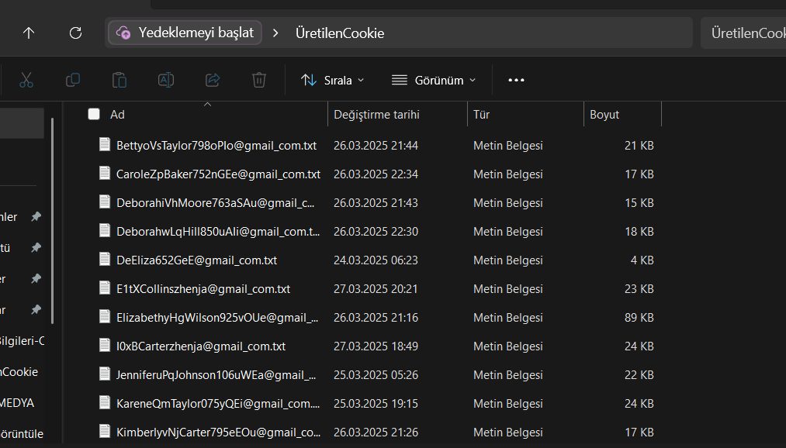Sort by the Ad column header
Image resolution: width=786 pixels, height=448 pixels.
[117, 115]
